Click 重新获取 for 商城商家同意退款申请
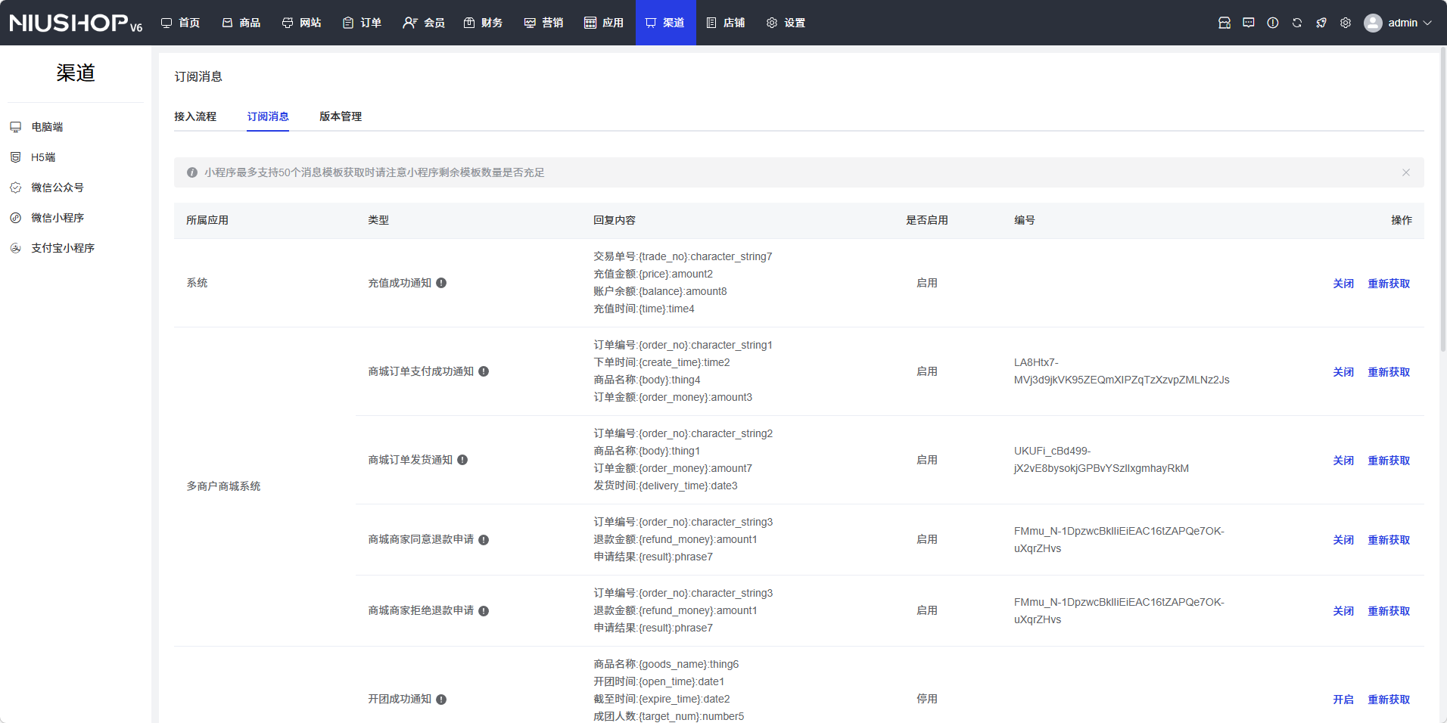Screen dimensions: 1447x723 [x=1388, y=540]
